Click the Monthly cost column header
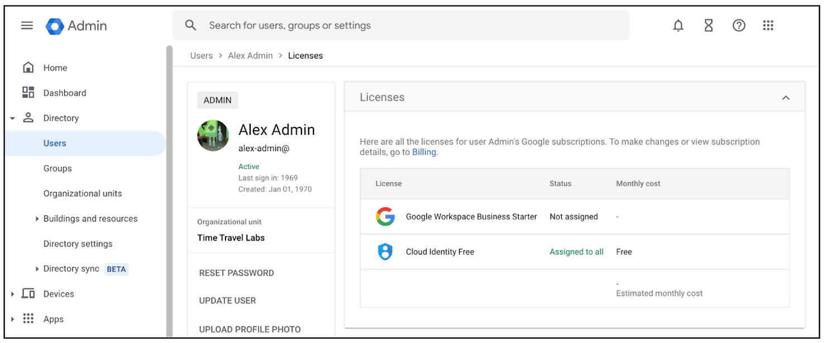 (x=638, y=183)
